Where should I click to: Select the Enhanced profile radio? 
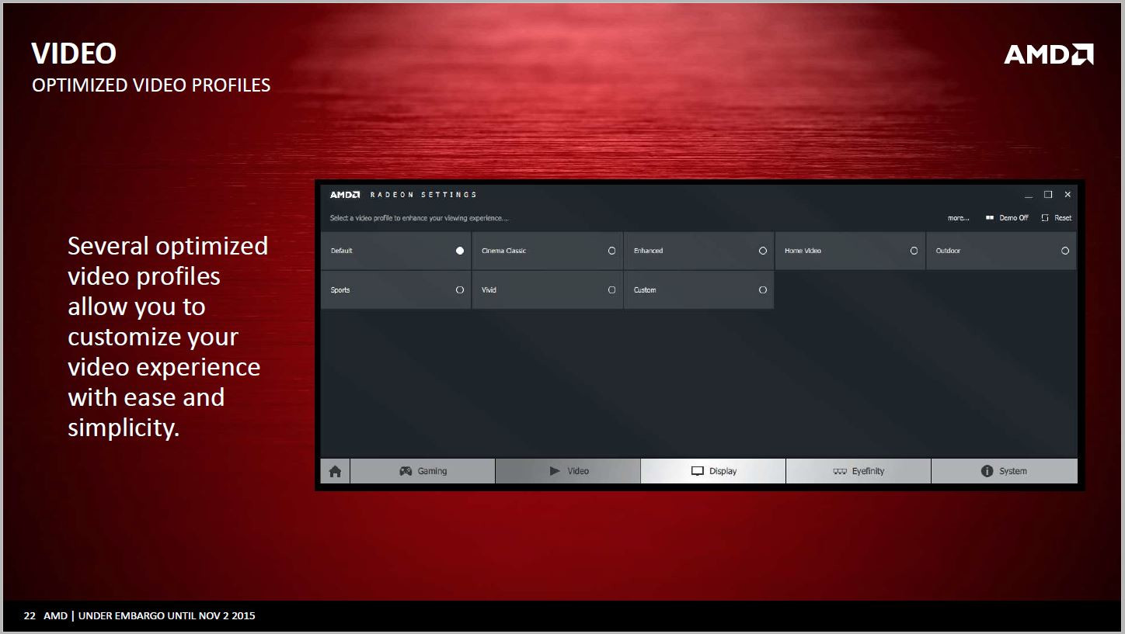763,251
